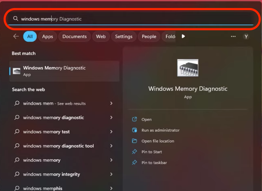Click the large memory chip app thumbnail
The image size is (262, 191).
188,68
